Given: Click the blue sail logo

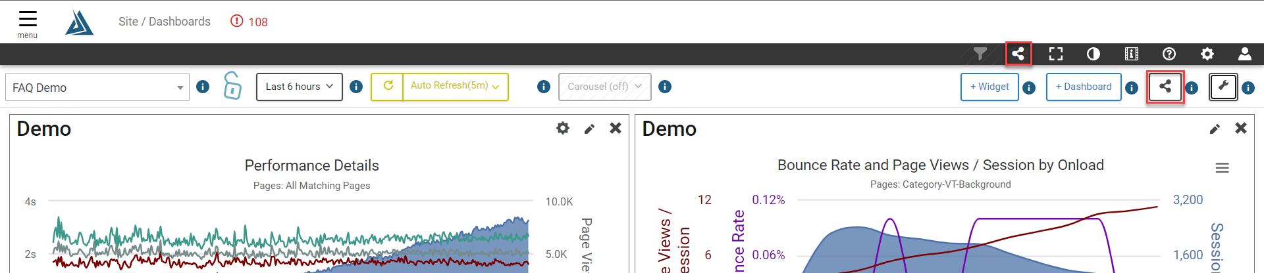Looking at the screenshot, I should point(80,23).
